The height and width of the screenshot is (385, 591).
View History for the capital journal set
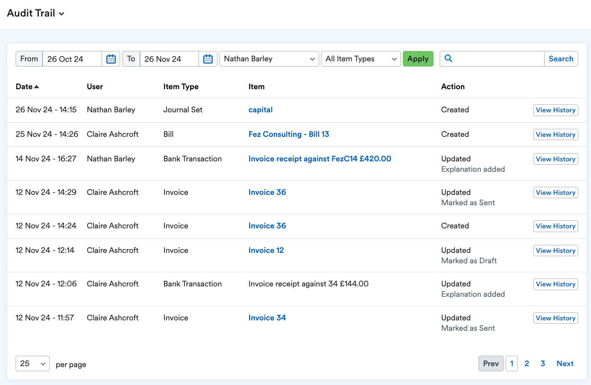556,110
